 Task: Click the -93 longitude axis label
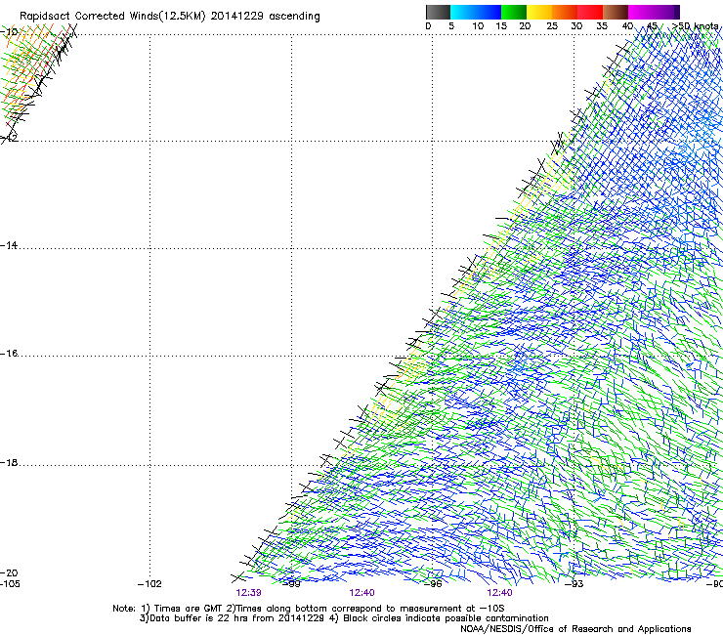pos(574,584)
